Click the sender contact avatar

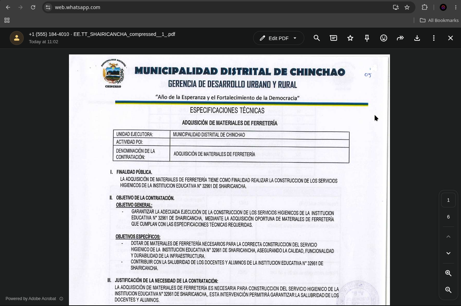pyautogui.click(x=17, y=38)
